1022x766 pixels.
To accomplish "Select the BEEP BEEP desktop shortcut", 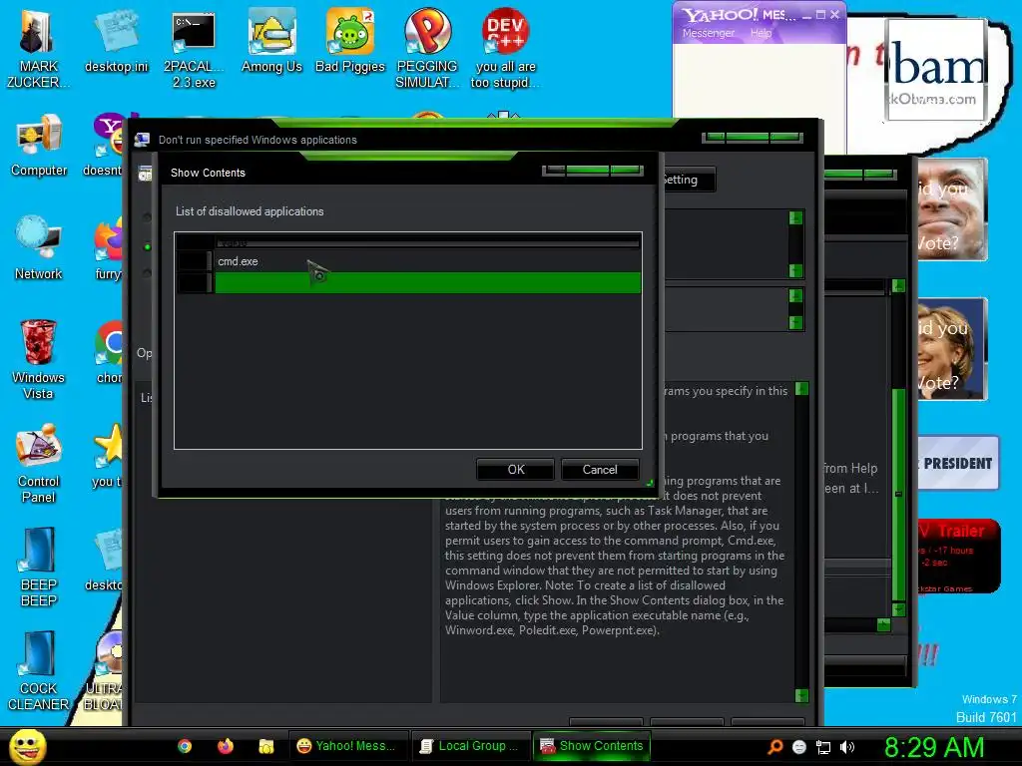I will pyautogui.click(x=39, y=567).
